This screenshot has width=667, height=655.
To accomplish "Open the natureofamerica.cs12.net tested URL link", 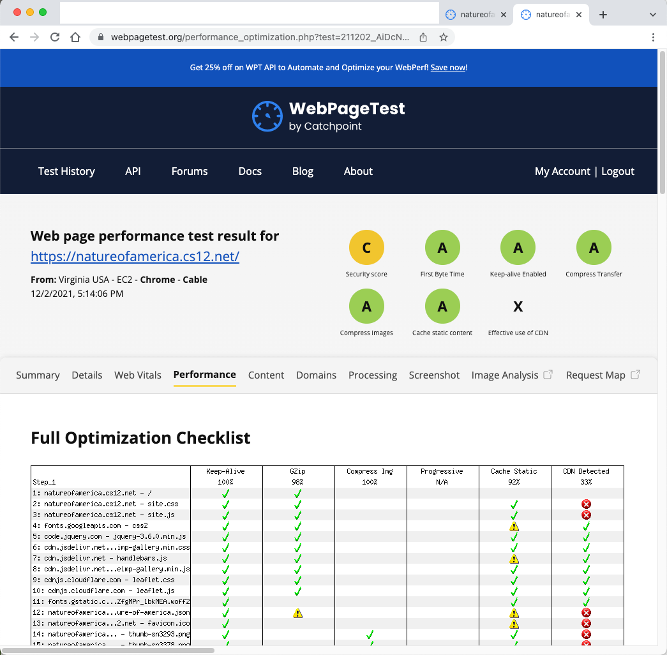I will pyautogui.click(x=135, y=256).
